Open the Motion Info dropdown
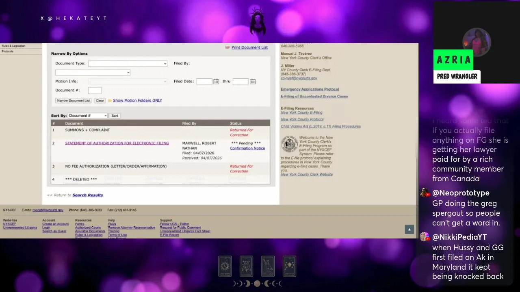 point(128,82)
